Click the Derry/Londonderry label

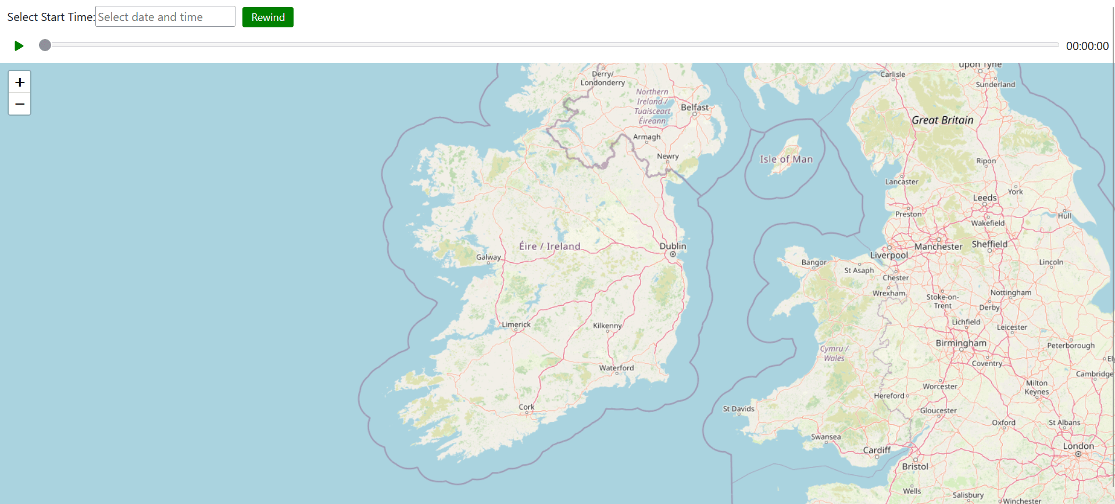pyautogui.click(x=603, y=78)
